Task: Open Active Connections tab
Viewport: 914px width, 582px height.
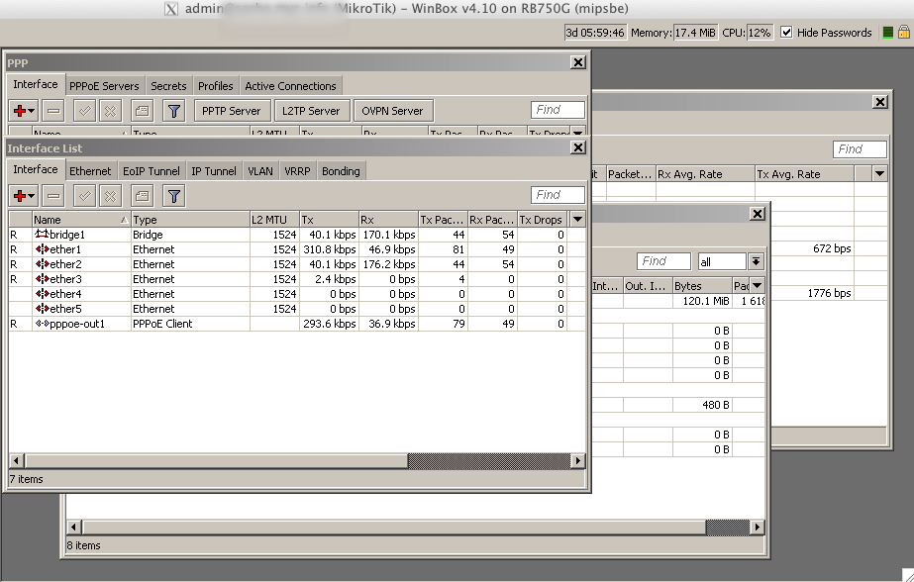Action: pos(290,86)
